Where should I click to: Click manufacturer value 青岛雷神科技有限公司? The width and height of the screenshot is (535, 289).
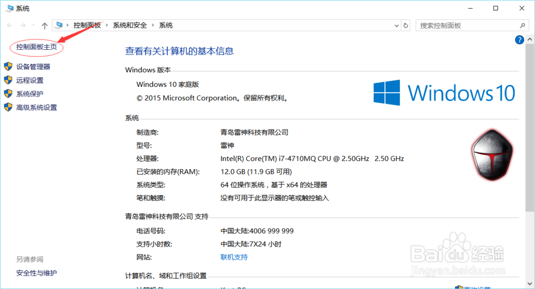255,132
